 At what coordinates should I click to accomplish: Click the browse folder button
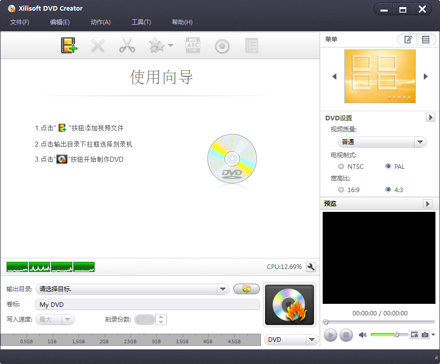coord(246,289)
